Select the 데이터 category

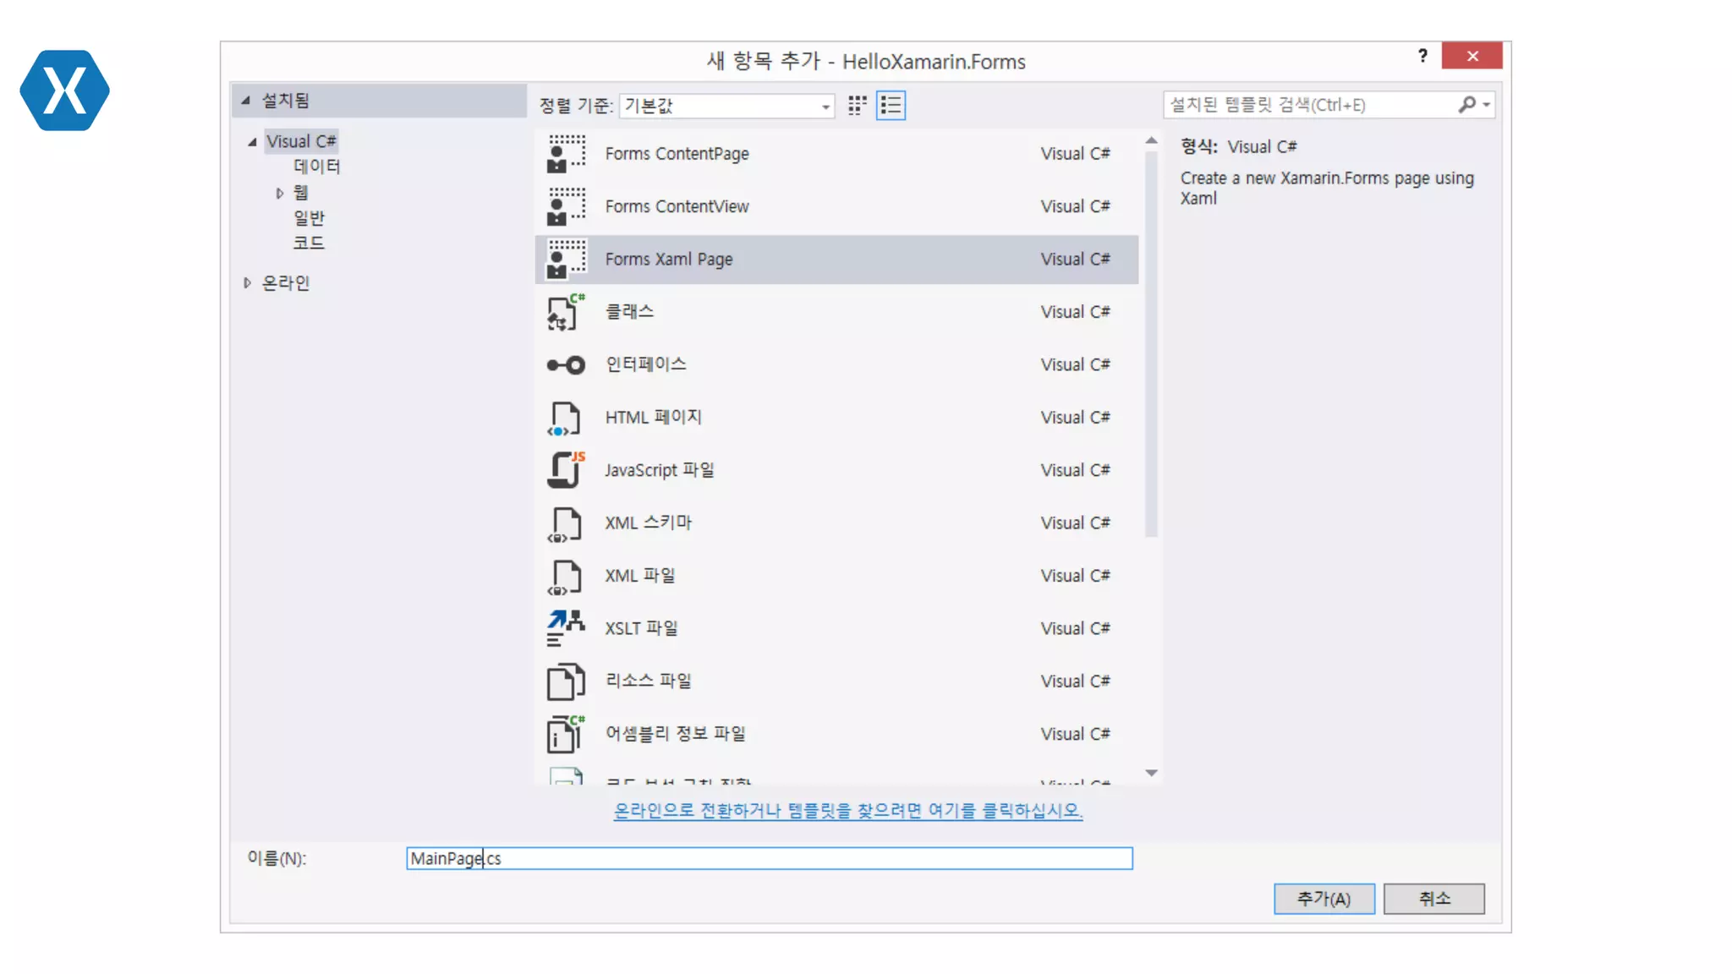(316, 167)
